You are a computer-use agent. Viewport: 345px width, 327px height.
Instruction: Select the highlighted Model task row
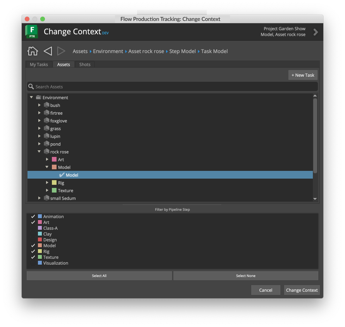(x=170, y=175)
